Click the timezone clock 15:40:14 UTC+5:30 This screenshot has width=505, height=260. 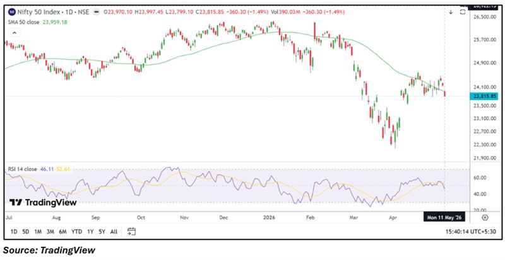coord(472,232)
